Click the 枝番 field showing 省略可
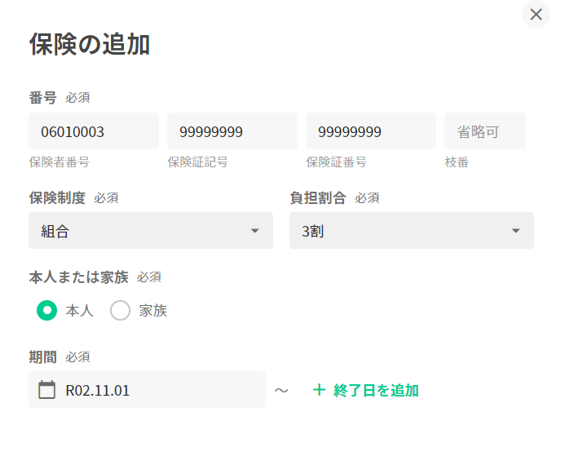565x465 pixels. tap(485, 131)
